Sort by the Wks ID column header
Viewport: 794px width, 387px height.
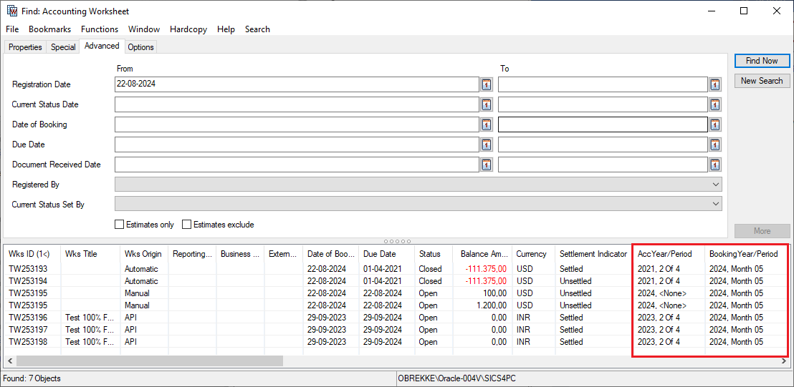32,254
